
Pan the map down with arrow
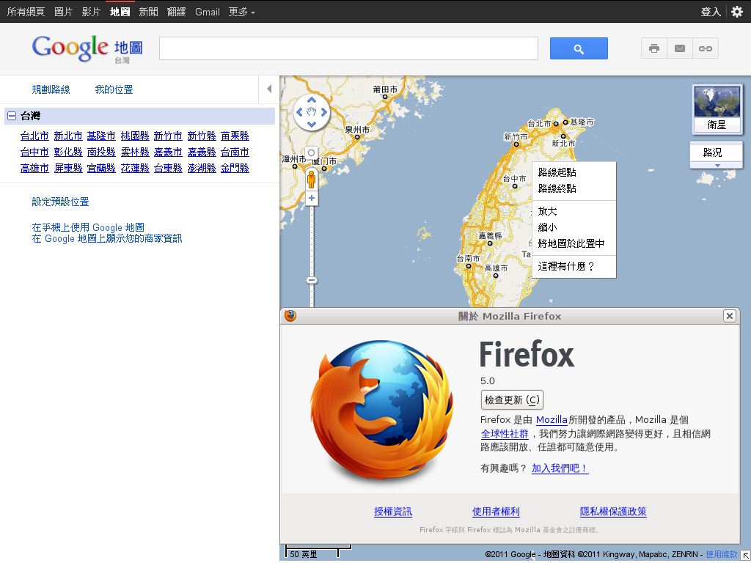point(312,125)
